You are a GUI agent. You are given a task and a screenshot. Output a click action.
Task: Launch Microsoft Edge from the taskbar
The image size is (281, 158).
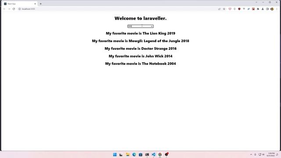tap(134, 154)
